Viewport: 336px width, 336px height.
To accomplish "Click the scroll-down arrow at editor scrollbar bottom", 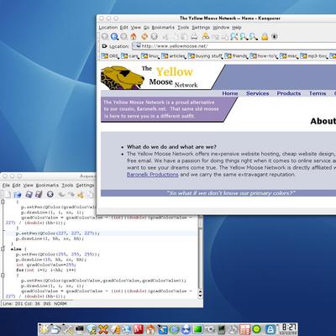I will point(200,296).
